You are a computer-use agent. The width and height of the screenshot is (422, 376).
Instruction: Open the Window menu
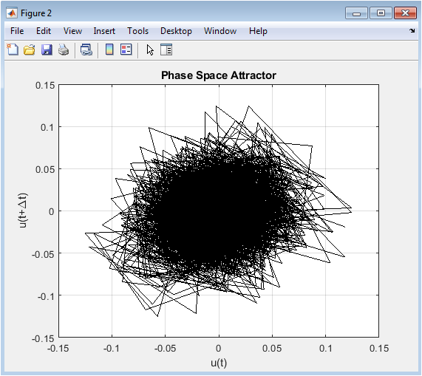tap(220, 31)
